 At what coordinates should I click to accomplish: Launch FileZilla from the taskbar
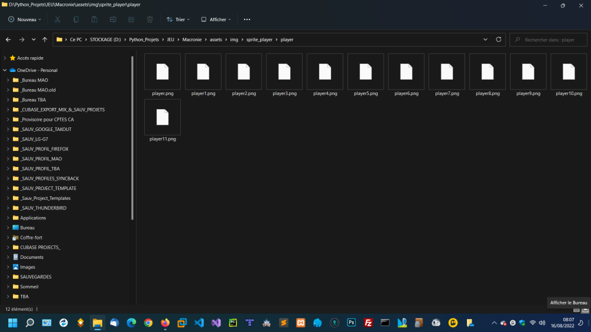(x=368, y=323)
